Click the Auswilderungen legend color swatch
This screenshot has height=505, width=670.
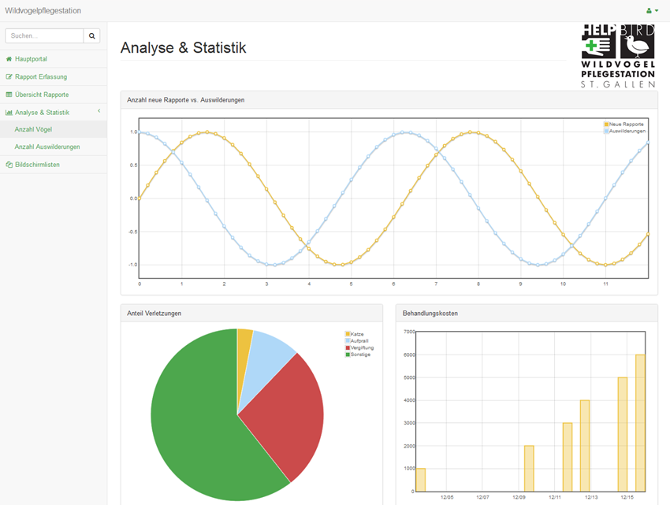(606, 131)
